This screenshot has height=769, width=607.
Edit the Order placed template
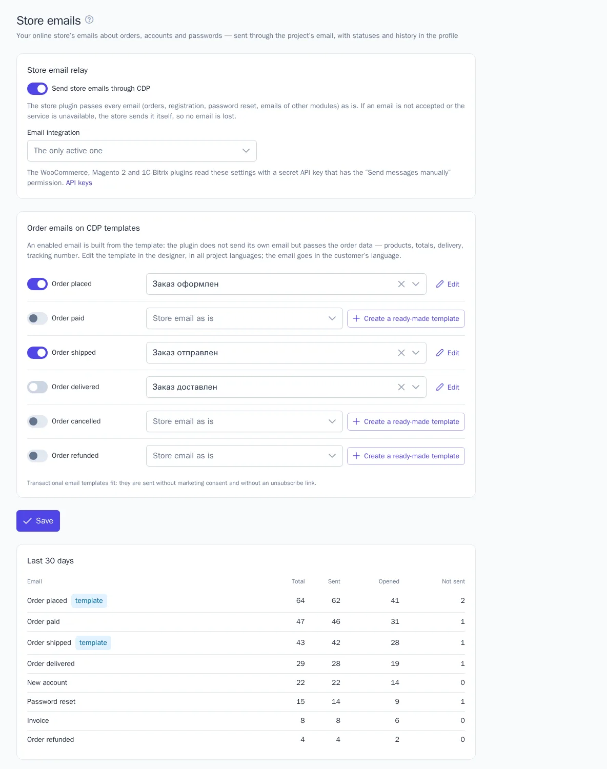click(448, 284)
